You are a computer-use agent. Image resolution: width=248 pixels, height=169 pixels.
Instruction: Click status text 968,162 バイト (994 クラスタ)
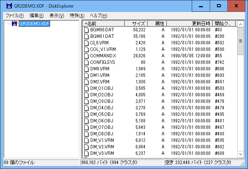pos(109,162)
